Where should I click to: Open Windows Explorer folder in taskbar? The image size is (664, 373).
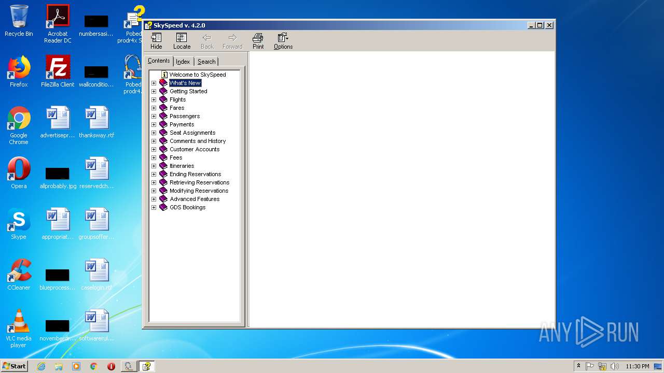click(59, 366)
